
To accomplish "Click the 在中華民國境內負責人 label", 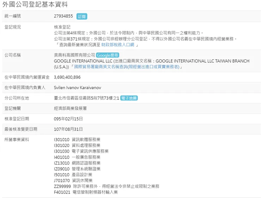I will (25, 88).
